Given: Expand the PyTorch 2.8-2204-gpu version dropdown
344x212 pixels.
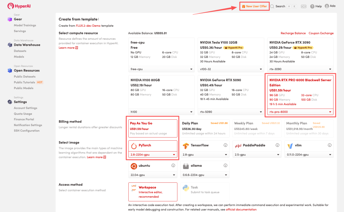Looking at the screenshot, I should click(x=153, y=155).
